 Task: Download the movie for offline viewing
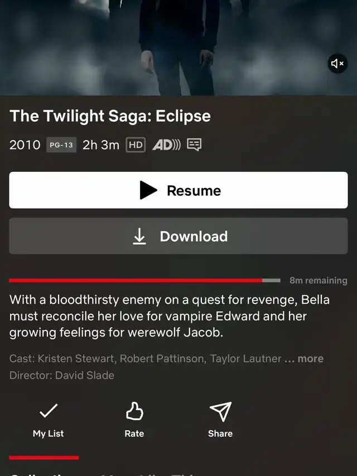click(x=178, y=236)
